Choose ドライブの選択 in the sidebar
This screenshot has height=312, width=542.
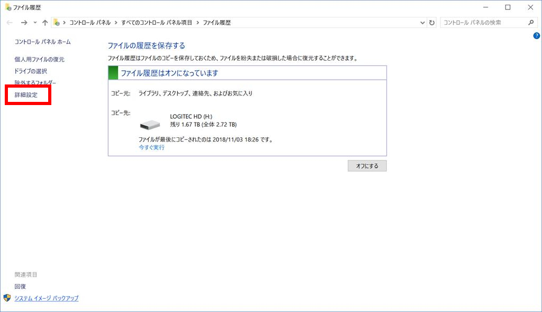point(31,71)
